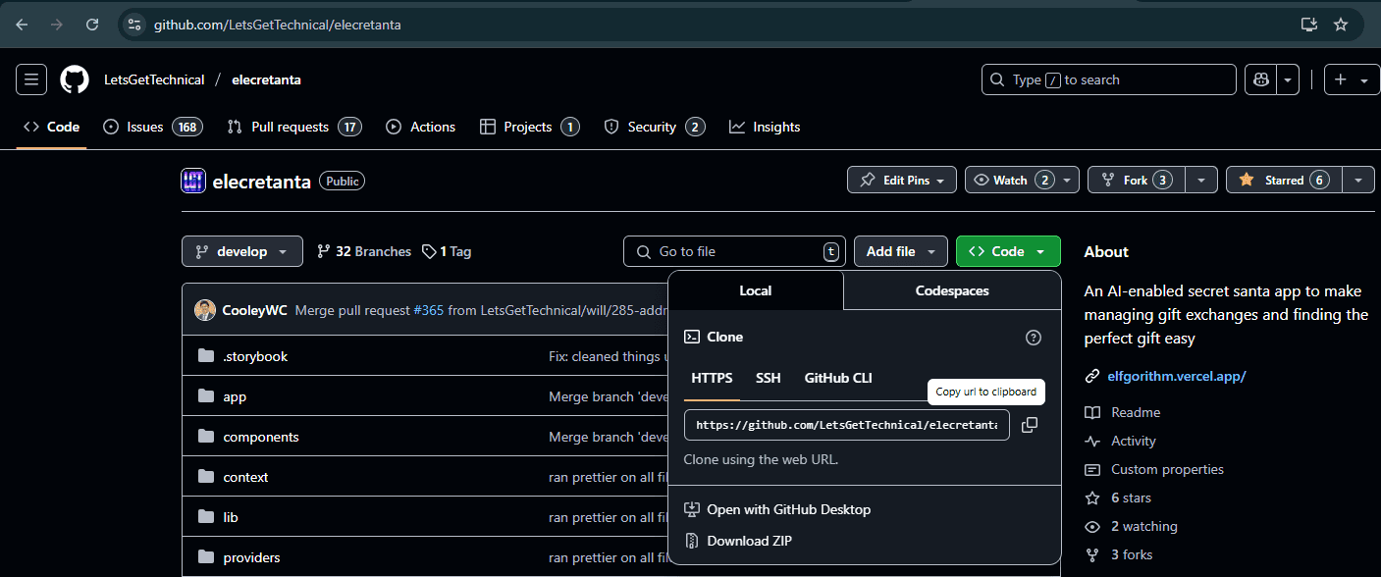Open the develop branch dropdown
This screenshot has width=1381, height=577.
point(241,251)
